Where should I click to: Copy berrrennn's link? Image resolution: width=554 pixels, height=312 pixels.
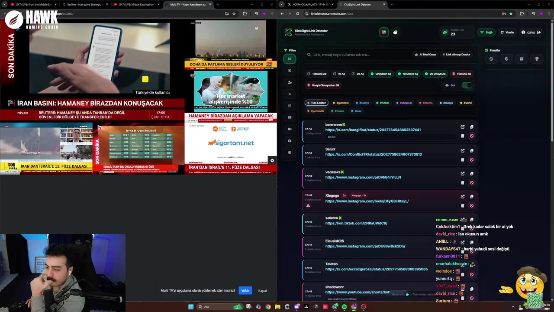tap(472, 127)
